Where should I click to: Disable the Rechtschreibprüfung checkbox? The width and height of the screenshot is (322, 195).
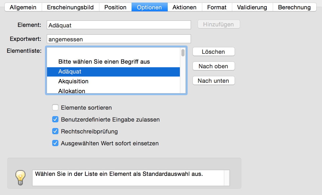click(x=55, y=131)
